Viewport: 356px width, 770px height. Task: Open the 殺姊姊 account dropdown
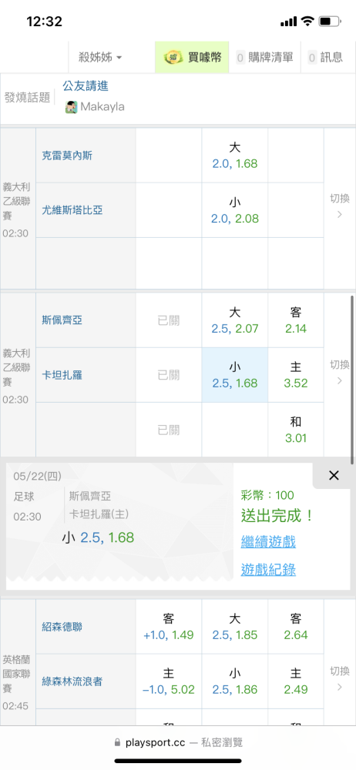pos(101,58)
